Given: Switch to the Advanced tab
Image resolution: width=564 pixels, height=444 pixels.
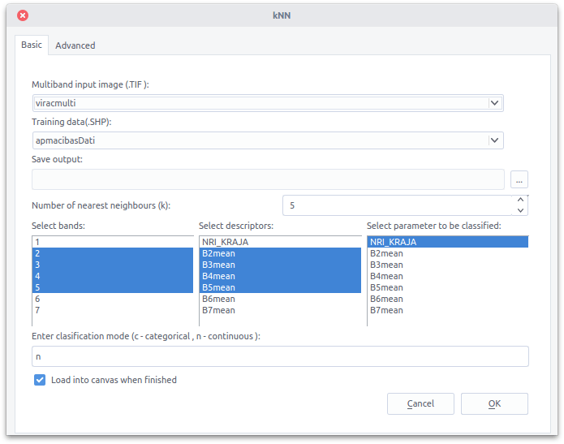Looking at the screenshot, I should coord(75,45).
